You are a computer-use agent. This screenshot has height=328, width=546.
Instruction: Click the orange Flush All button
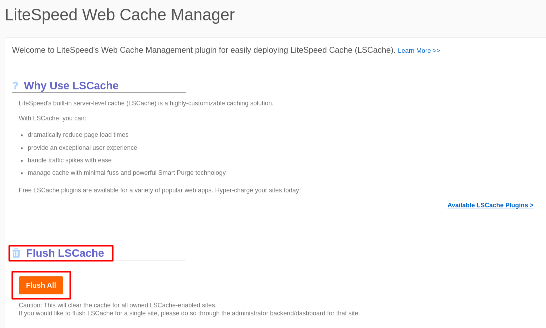coord(41,285)
